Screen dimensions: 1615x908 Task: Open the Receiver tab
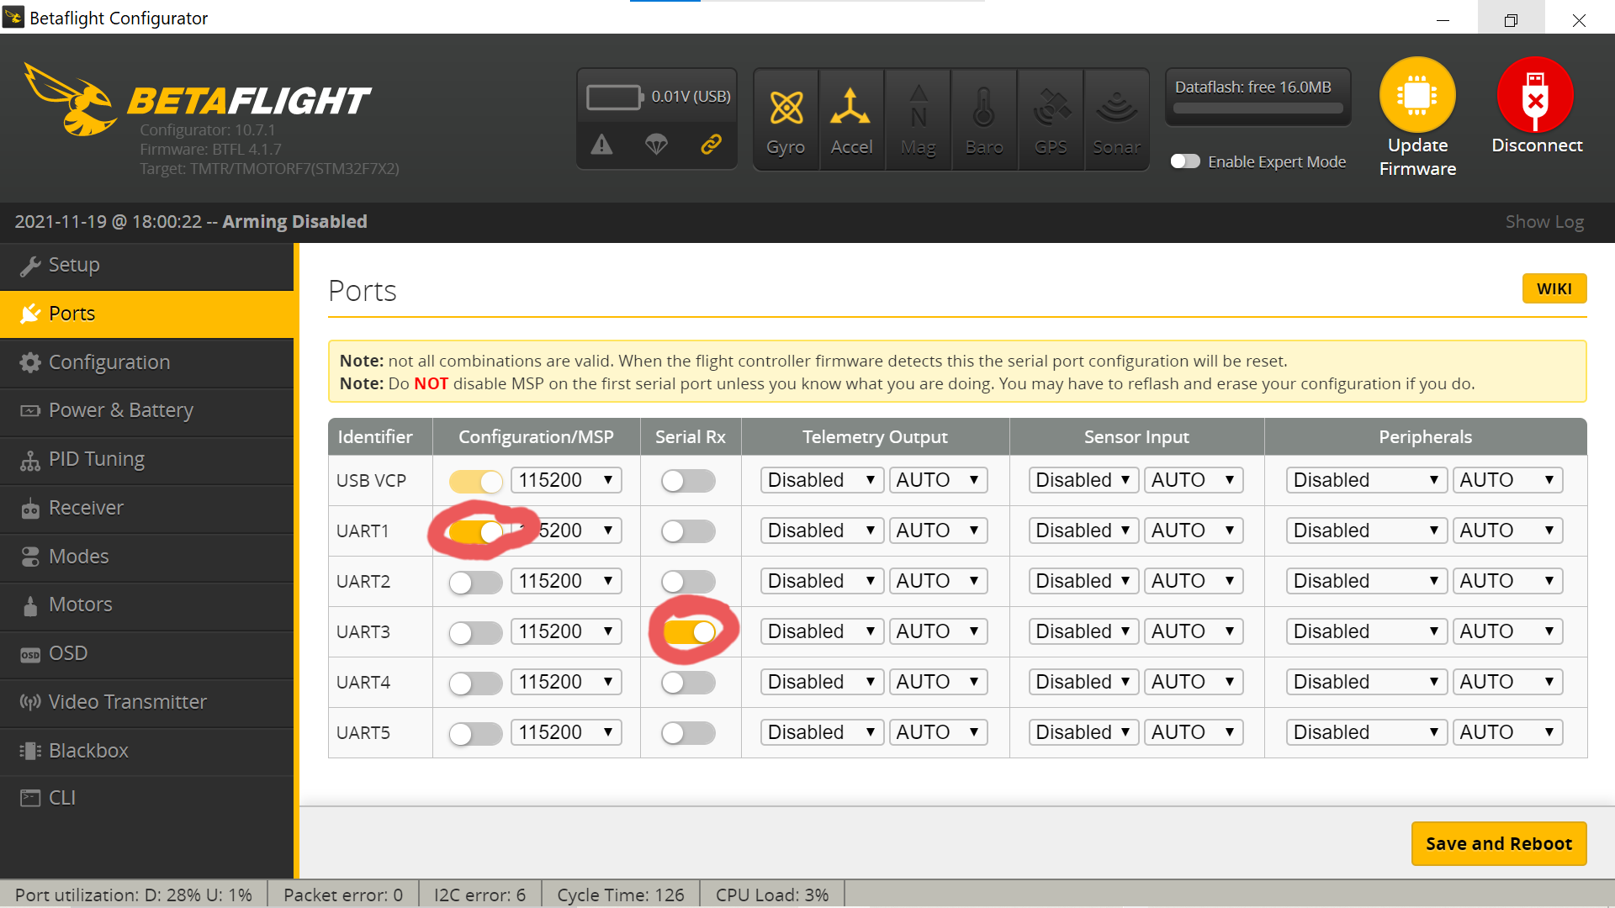[147, 509]
